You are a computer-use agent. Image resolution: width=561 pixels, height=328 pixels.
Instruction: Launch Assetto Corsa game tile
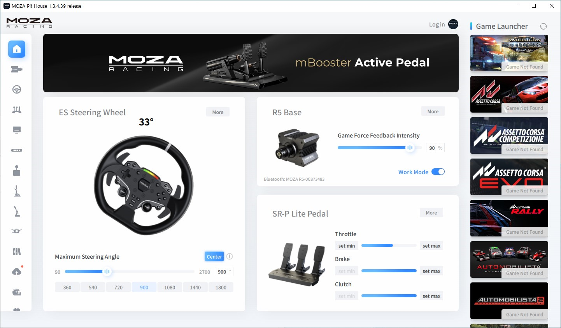pos(509,94)
